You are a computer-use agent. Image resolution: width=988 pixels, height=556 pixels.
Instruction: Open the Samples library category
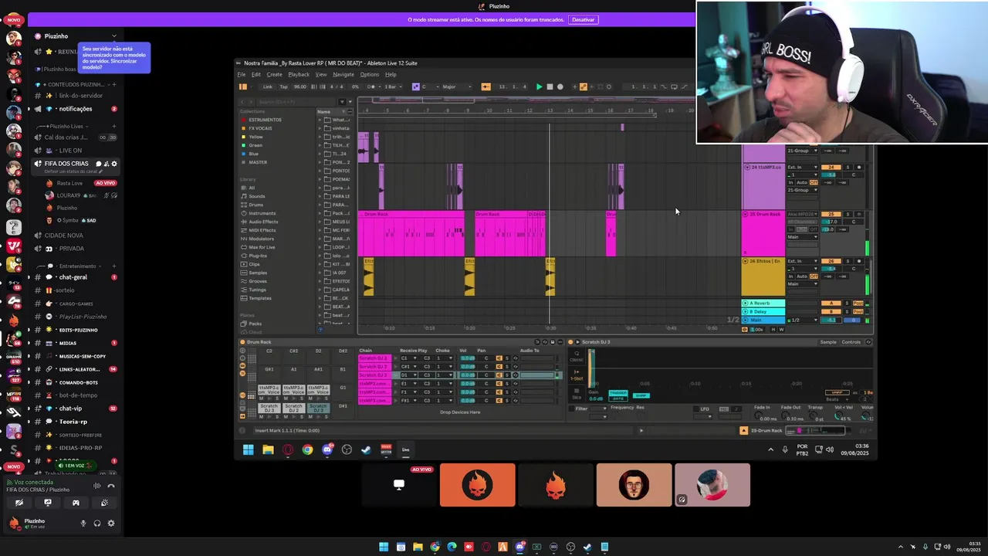pos(258,273)
